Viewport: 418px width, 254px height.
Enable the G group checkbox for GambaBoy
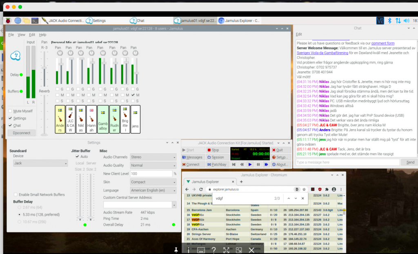[x=100, y=89]
